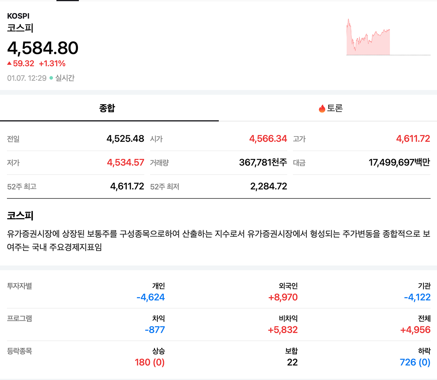Select the 기관 net value -4,122
The height and width of the screenshot is (380, 437).
(417, 297)
